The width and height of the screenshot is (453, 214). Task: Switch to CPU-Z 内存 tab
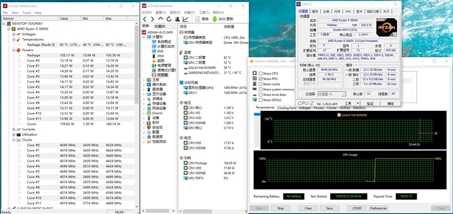(x=337, y=11)
